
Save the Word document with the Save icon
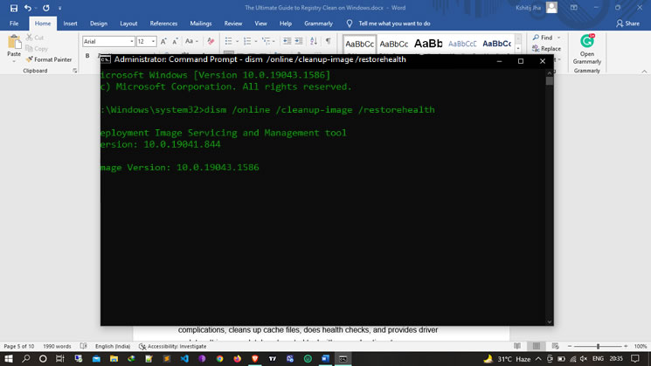pyautogui.click(x=14, y=8)
